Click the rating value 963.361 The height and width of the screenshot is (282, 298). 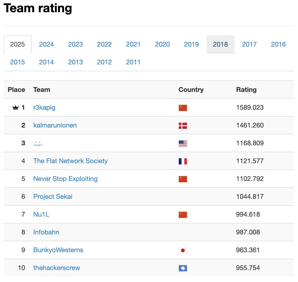[x=248, y=250]
